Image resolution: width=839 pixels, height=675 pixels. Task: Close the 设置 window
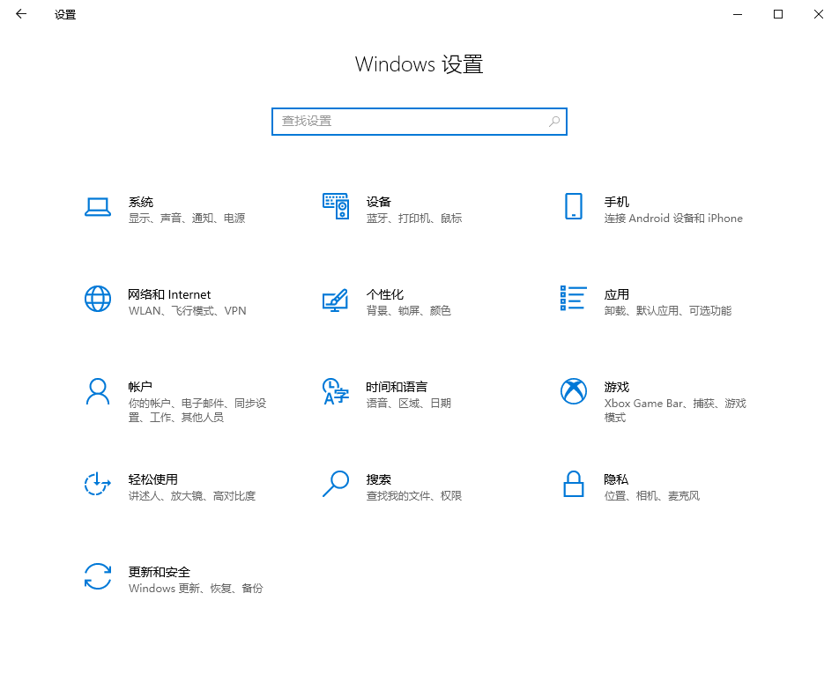(x=819, y=14)
